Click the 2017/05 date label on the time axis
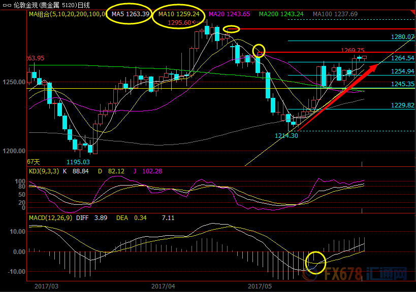 [x=260, y=286]
